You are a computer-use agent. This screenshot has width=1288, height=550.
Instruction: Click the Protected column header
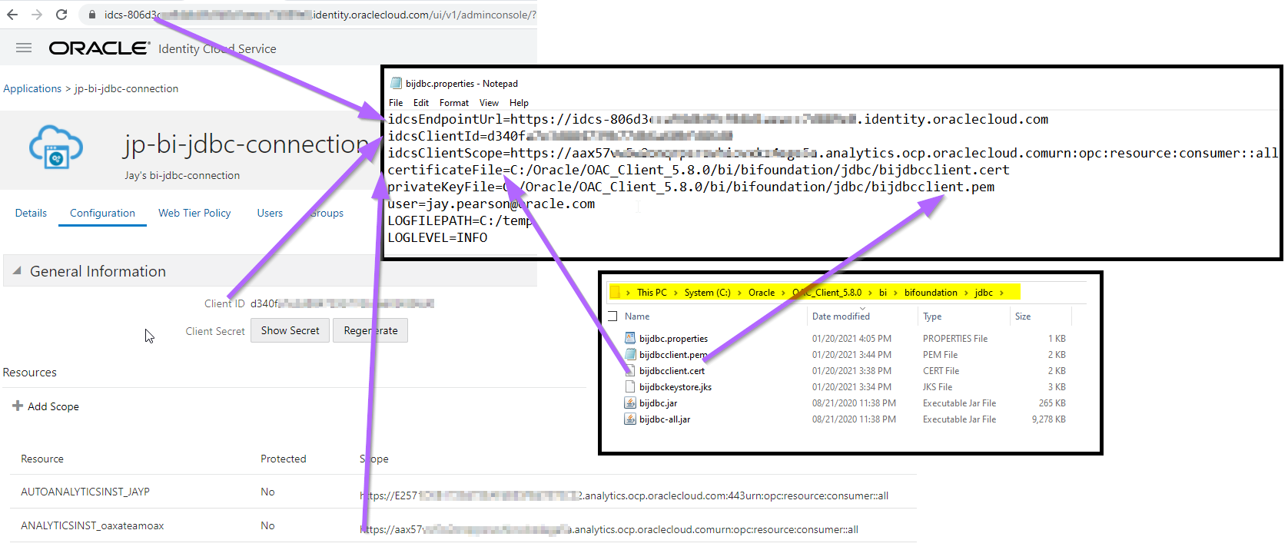click(x=283, y=459)
